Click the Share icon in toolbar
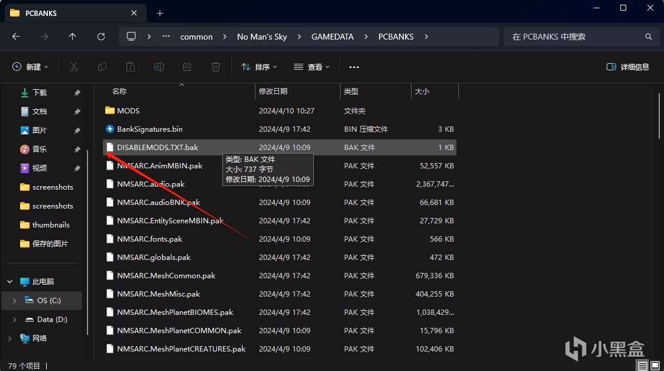664x371 pixels. pos(187,67)
